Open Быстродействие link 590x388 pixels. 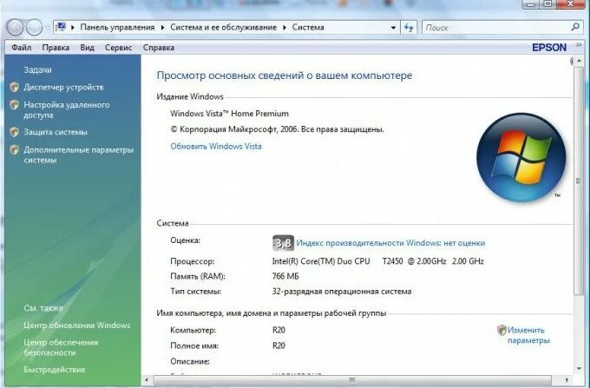[55, 370]
